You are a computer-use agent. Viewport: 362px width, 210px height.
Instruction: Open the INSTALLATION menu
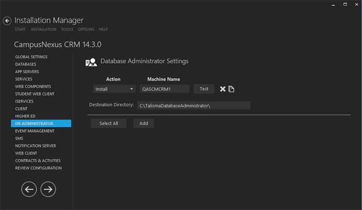[x=43, y=29]
